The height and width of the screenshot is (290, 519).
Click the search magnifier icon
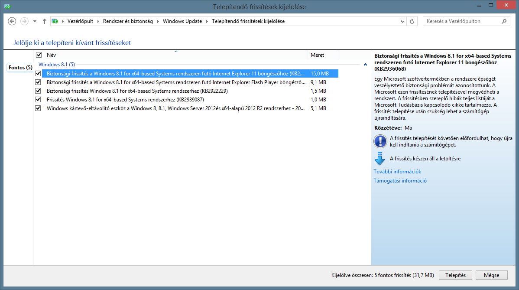pos(504,21)
